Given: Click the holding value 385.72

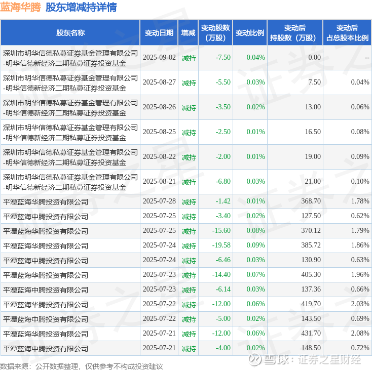Looking at the screenshot, I should click(311, 245).
